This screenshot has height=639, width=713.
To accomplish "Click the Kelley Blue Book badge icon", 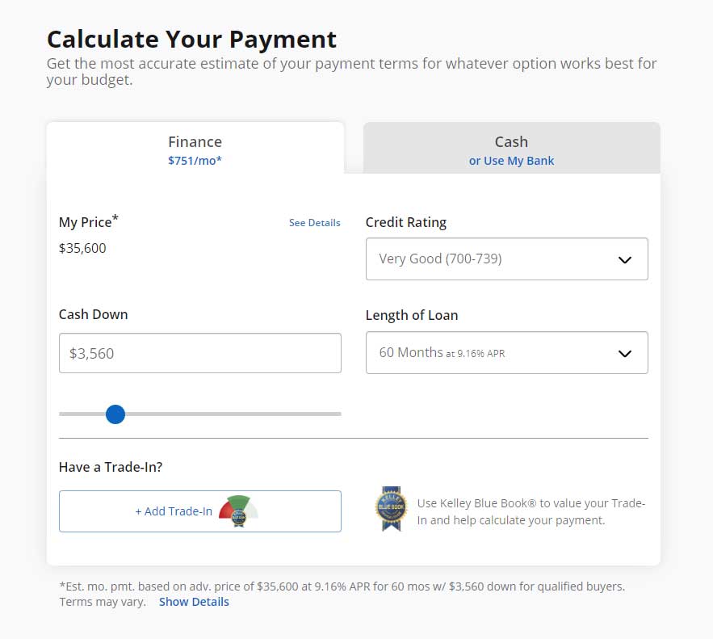I will point(391,509).
